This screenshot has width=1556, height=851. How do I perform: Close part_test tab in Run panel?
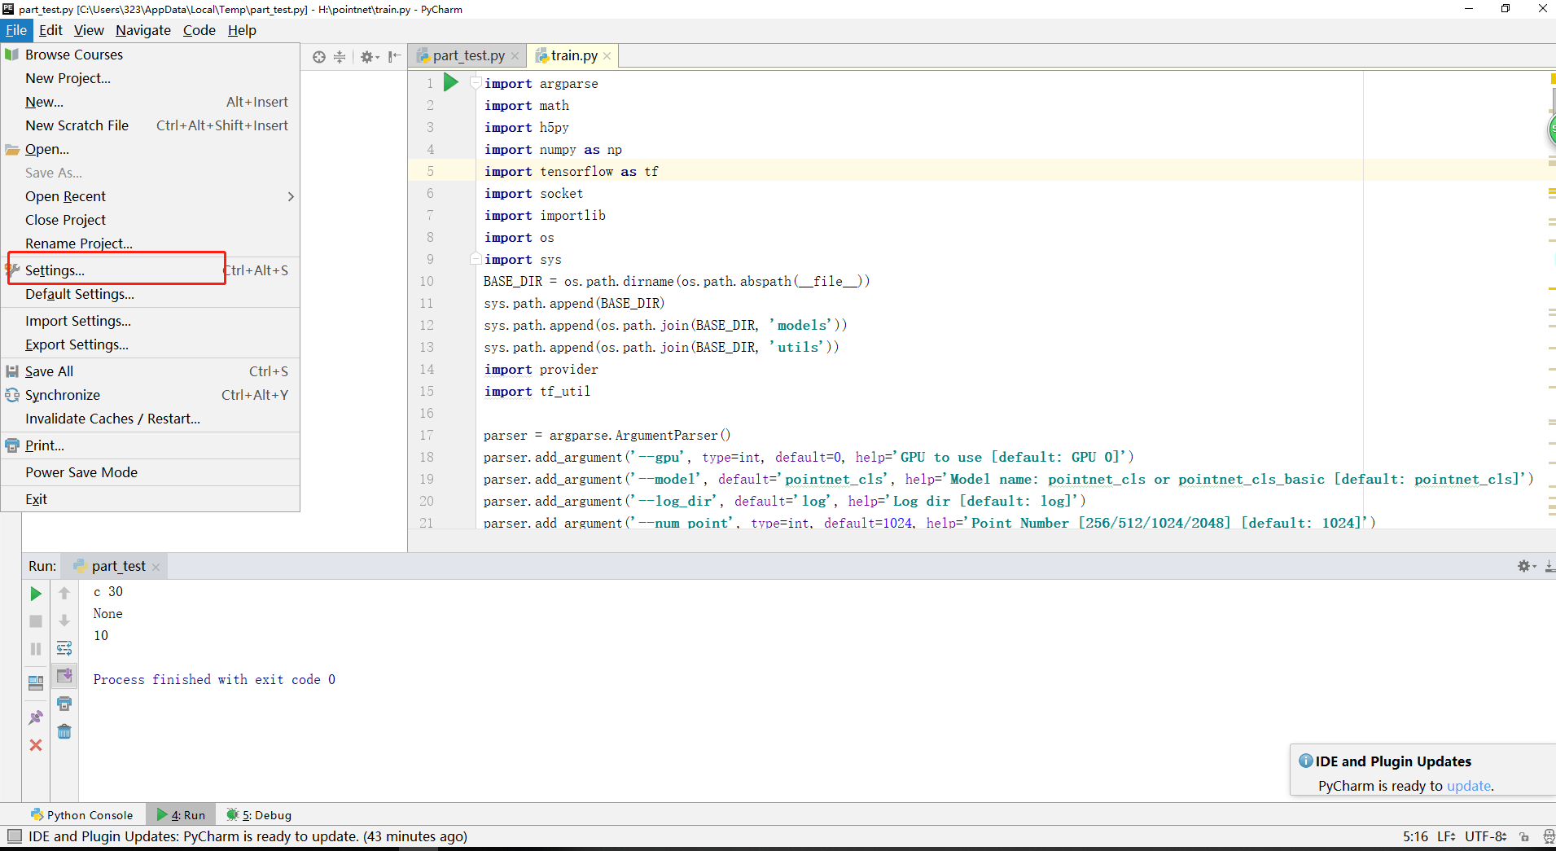(156, 567)
